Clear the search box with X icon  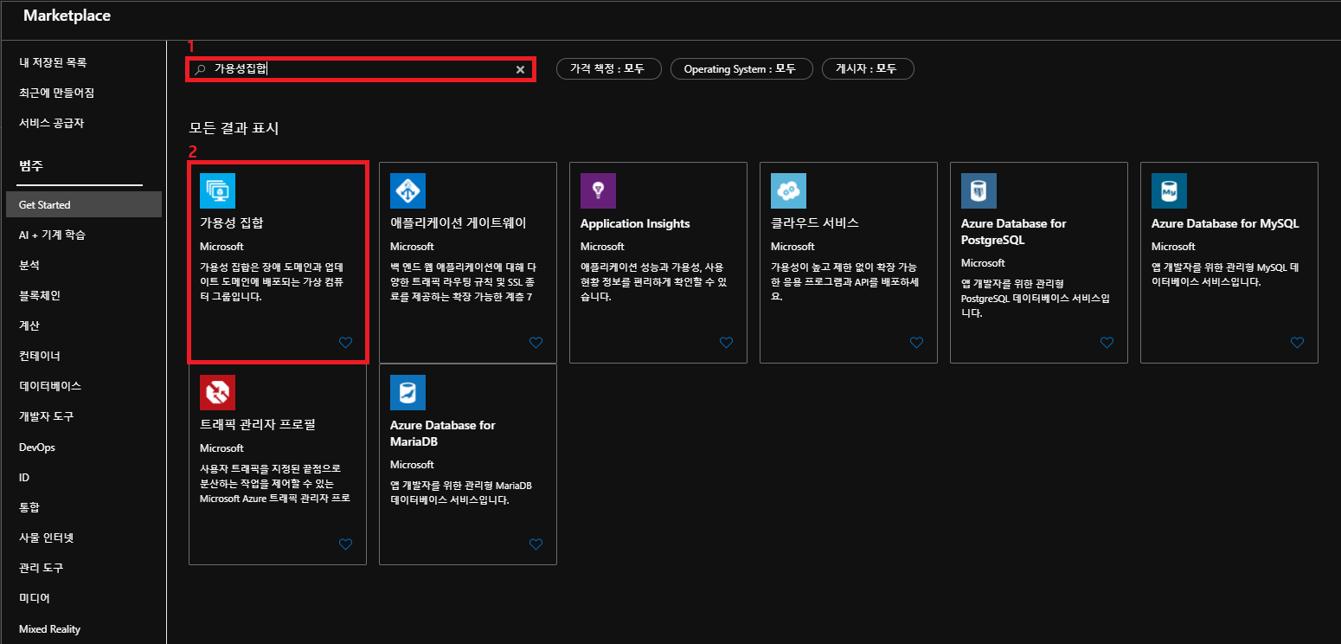pyautogui.click(x=520, y=69)
